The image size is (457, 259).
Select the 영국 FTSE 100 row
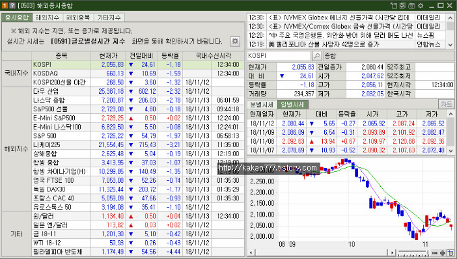click(x=138, y=180)
